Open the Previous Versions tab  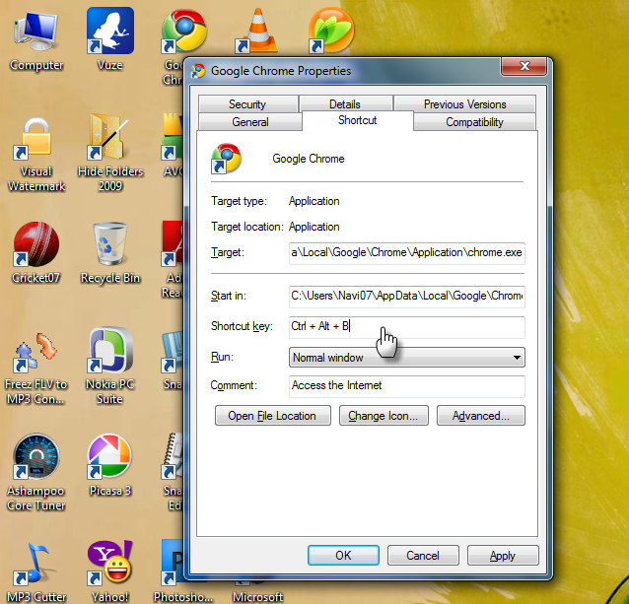pos(465,104)
